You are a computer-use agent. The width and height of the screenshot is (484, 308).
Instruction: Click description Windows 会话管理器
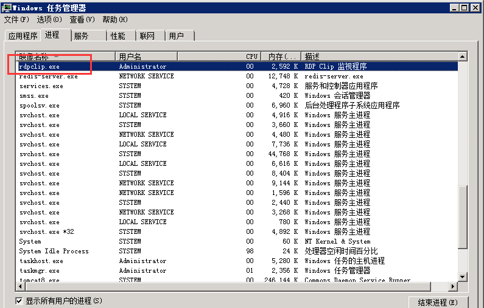[337, 95]
